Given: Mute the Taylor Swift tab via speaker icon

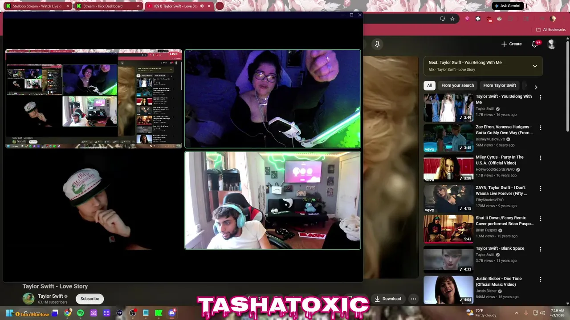Looking at the screenshot, I should click(x=202, y=6).
